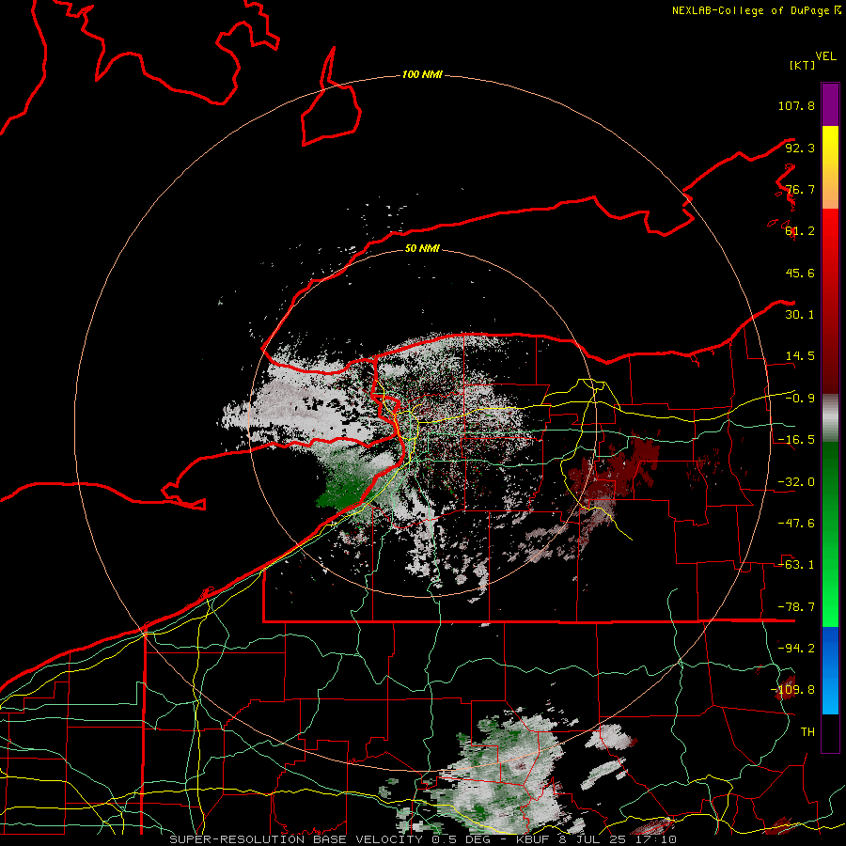Click the gray near-zero segment of the color bar
The height and width of the screenshot is (846, 846).
pyautogui.click(x=830, y=418)
